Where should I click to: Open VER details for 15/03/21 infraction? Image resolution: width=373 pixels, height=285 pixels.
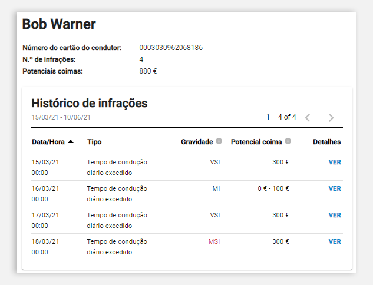[335, 162]
